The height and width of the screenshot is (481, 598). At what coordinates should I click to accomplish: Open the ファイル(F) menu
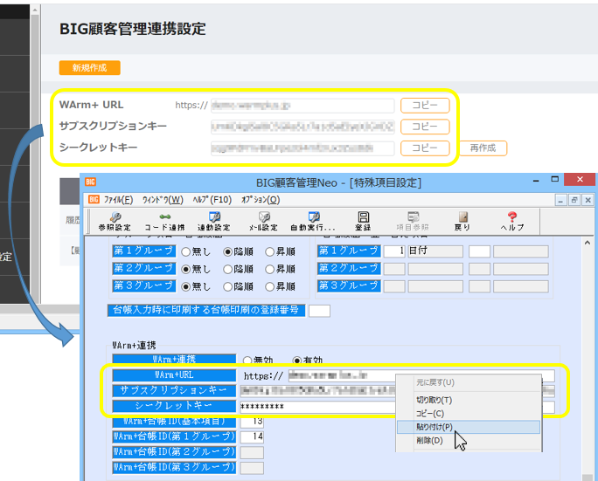coord(118,200)
